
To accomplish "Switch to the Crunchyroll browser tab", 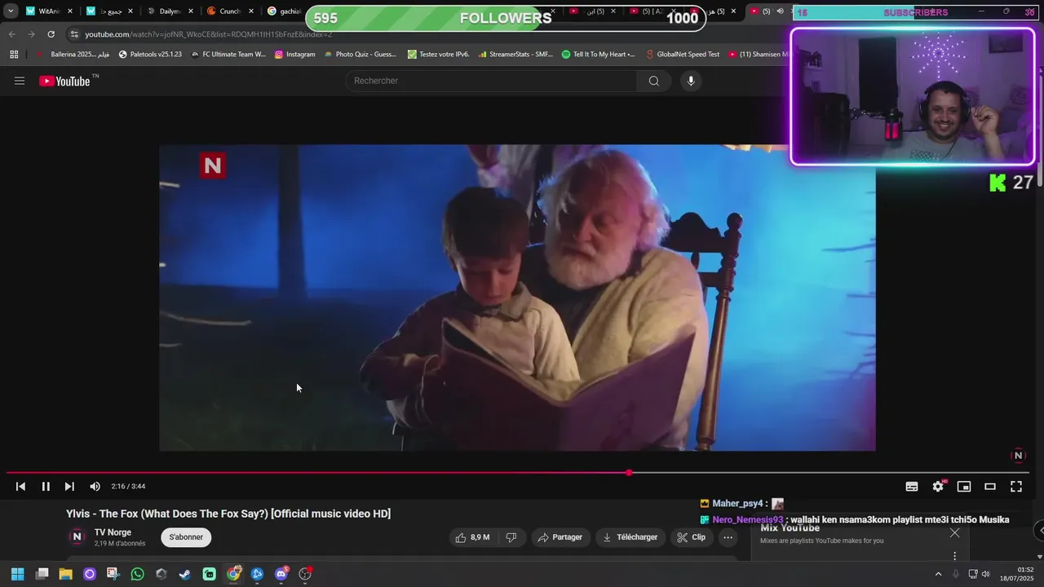I will [x=230, y=11].
